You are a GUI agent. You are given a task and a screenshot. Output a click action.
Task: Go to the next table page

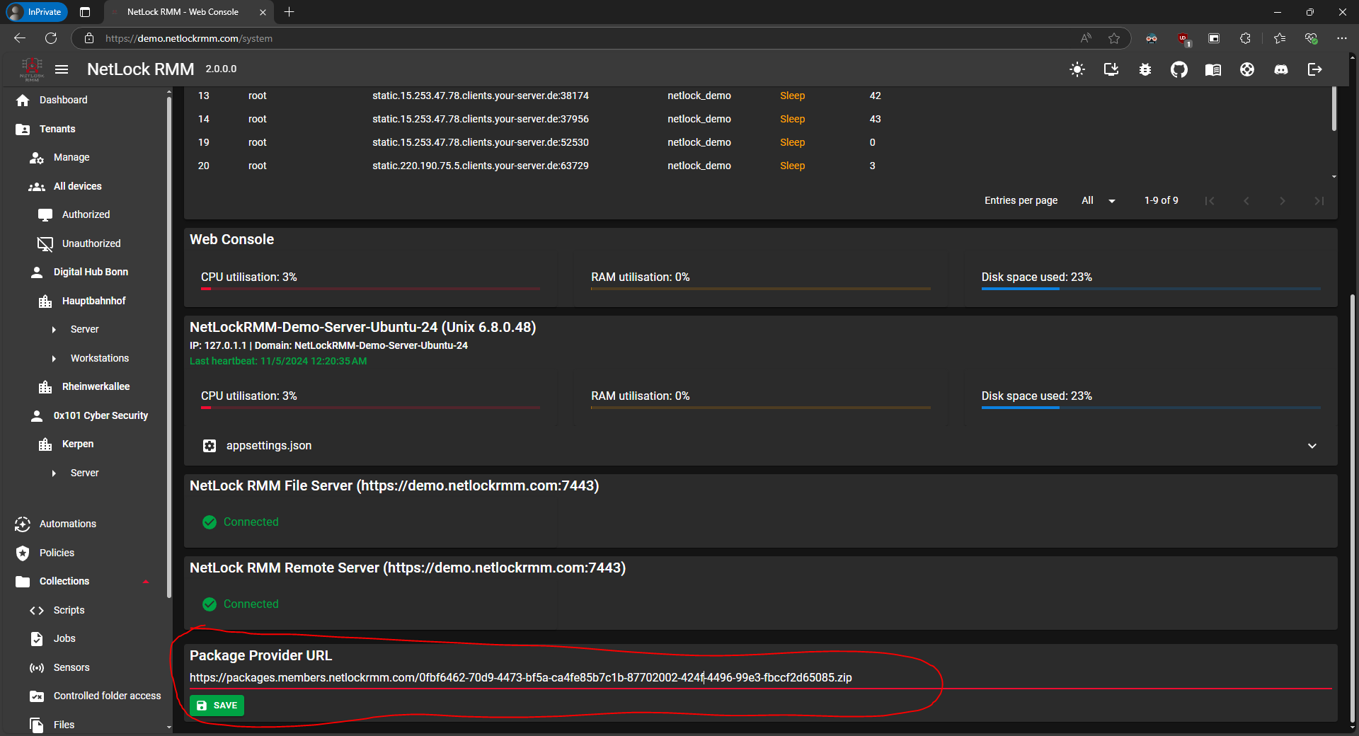[x=1283, y=200]
